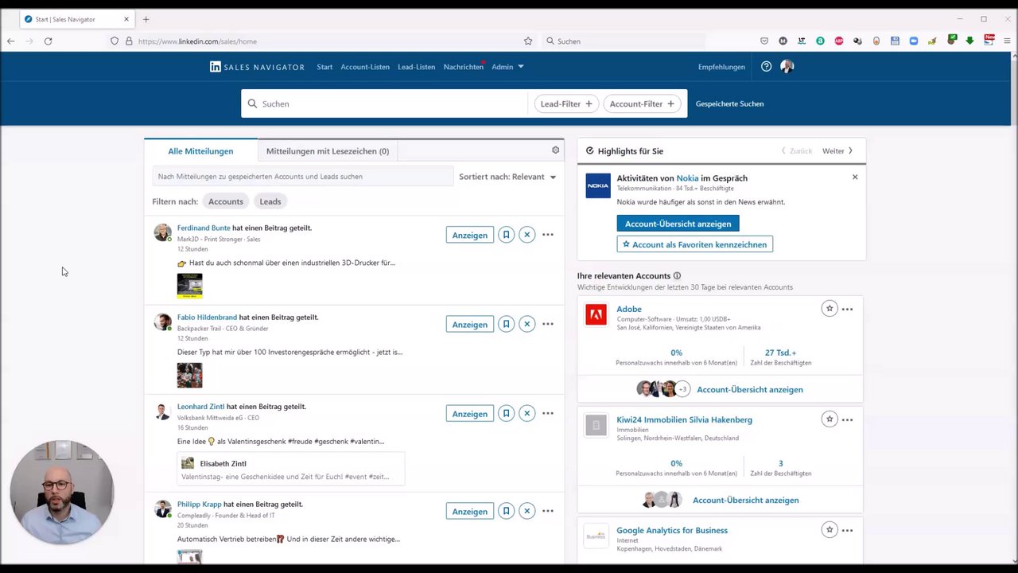Open more options for Google Analytics account
The width and height of the screenshot is (1018, 573).
(848, 530)
